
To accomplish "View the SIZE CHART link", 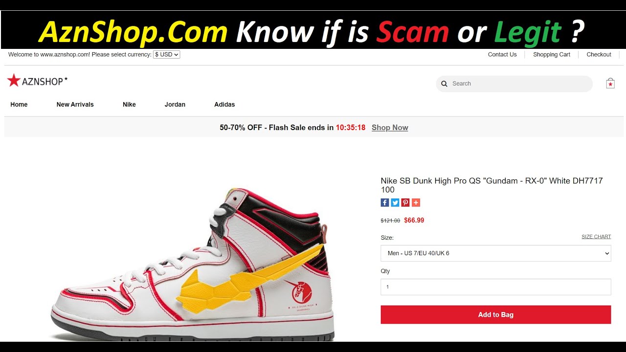I will pyautogui.click(x=596, y=237).
